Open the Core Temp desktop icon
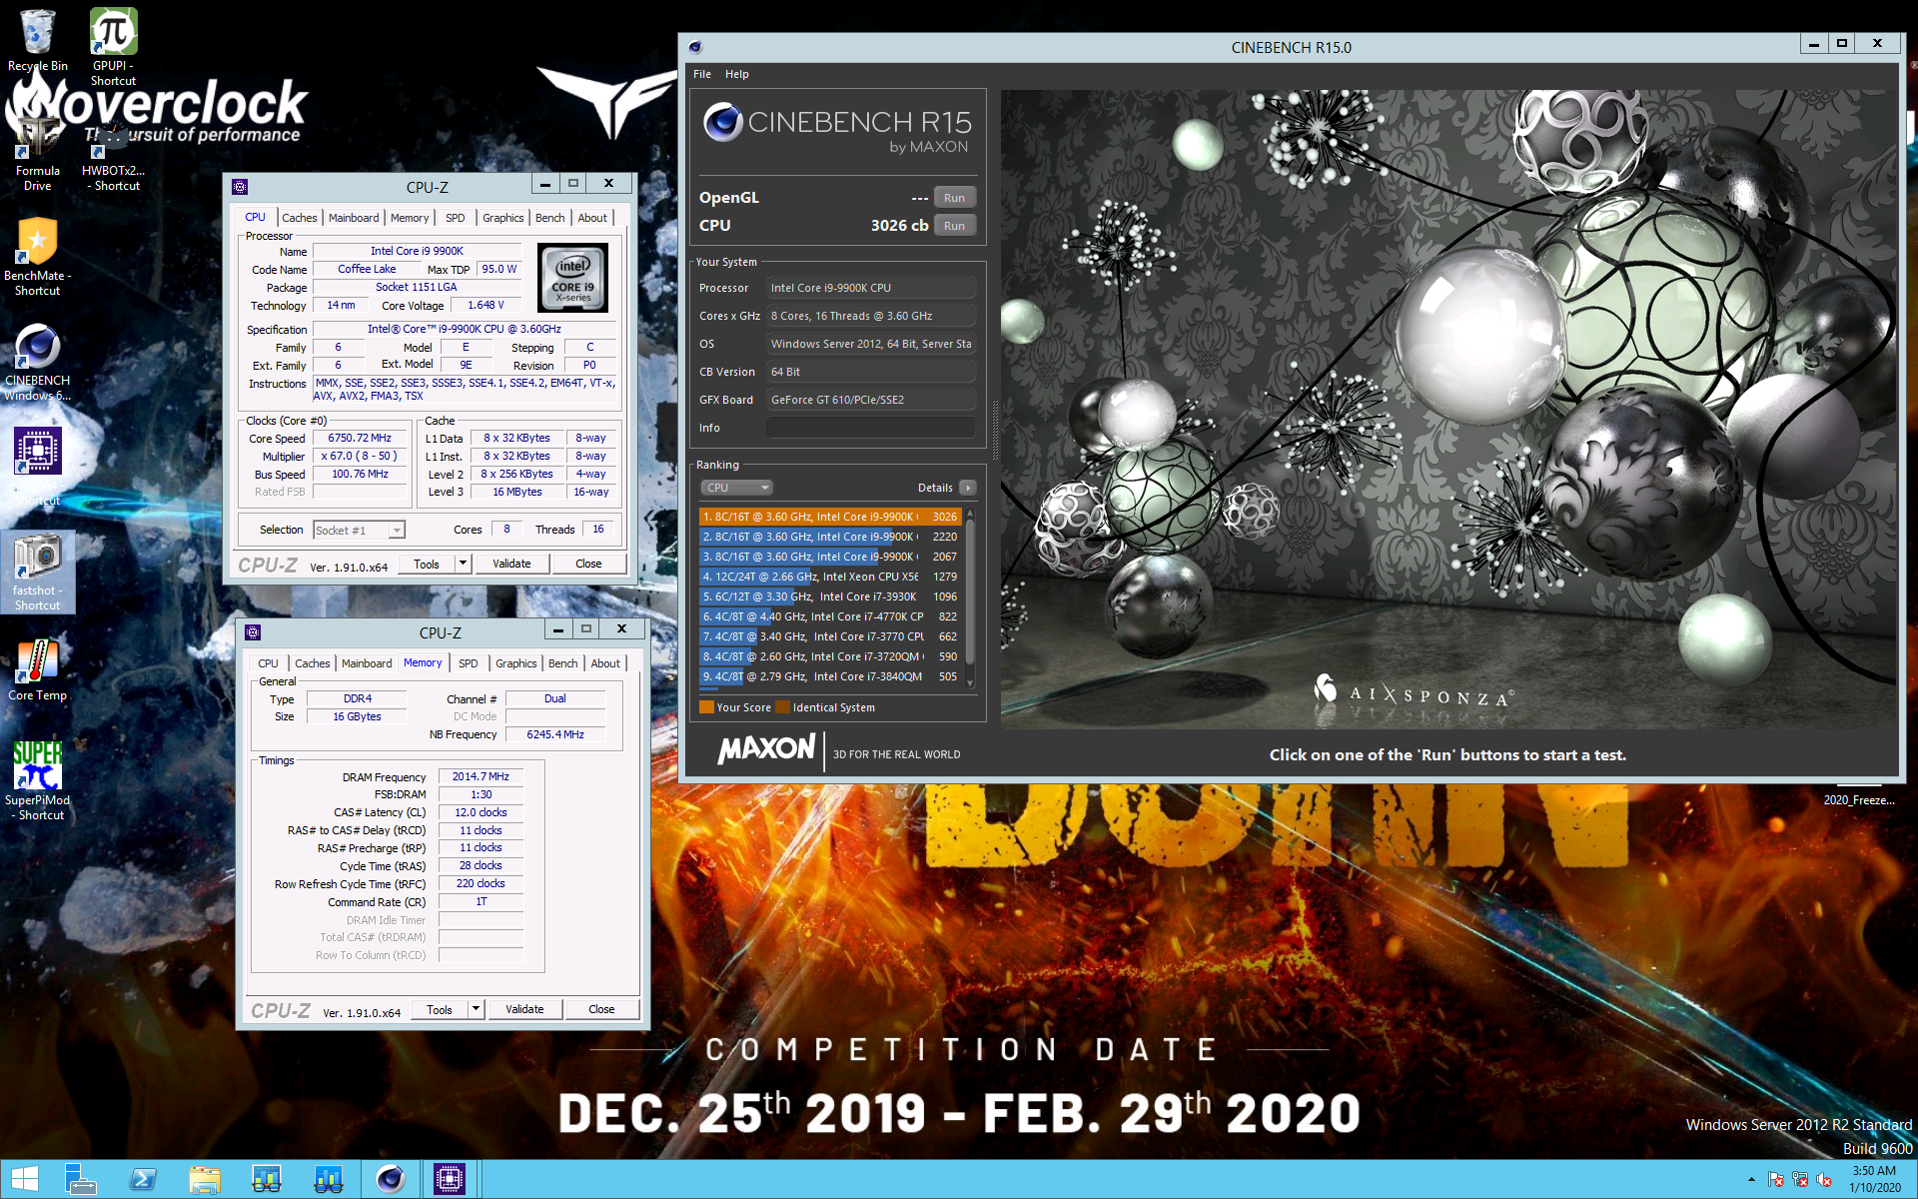 (37, 661)
